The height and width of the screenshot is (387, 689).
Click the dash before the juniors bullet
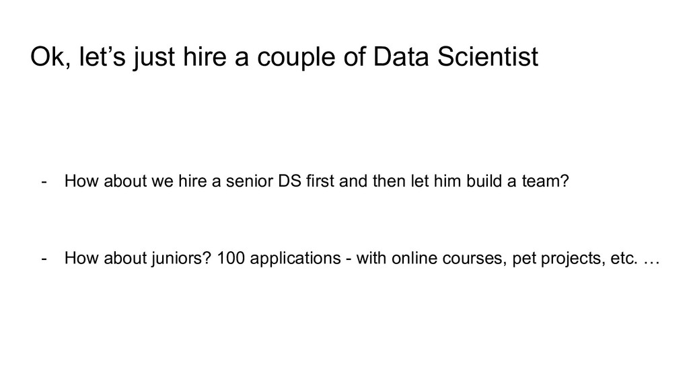point(44,259)
